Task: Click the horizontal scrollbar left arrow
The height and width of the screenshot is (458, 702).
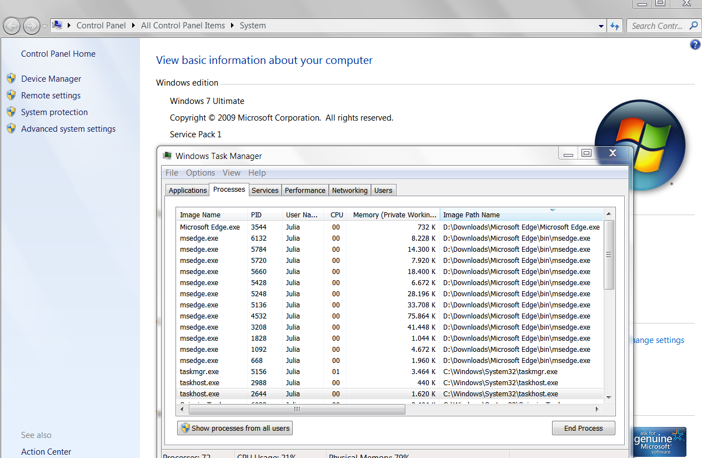Action: (183, 409)
